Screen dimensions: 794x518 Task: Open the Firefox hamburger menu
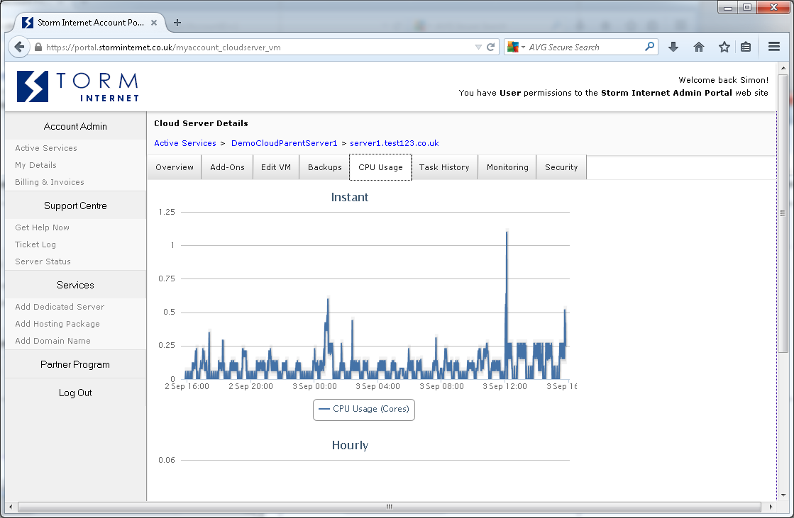(774, 46)
